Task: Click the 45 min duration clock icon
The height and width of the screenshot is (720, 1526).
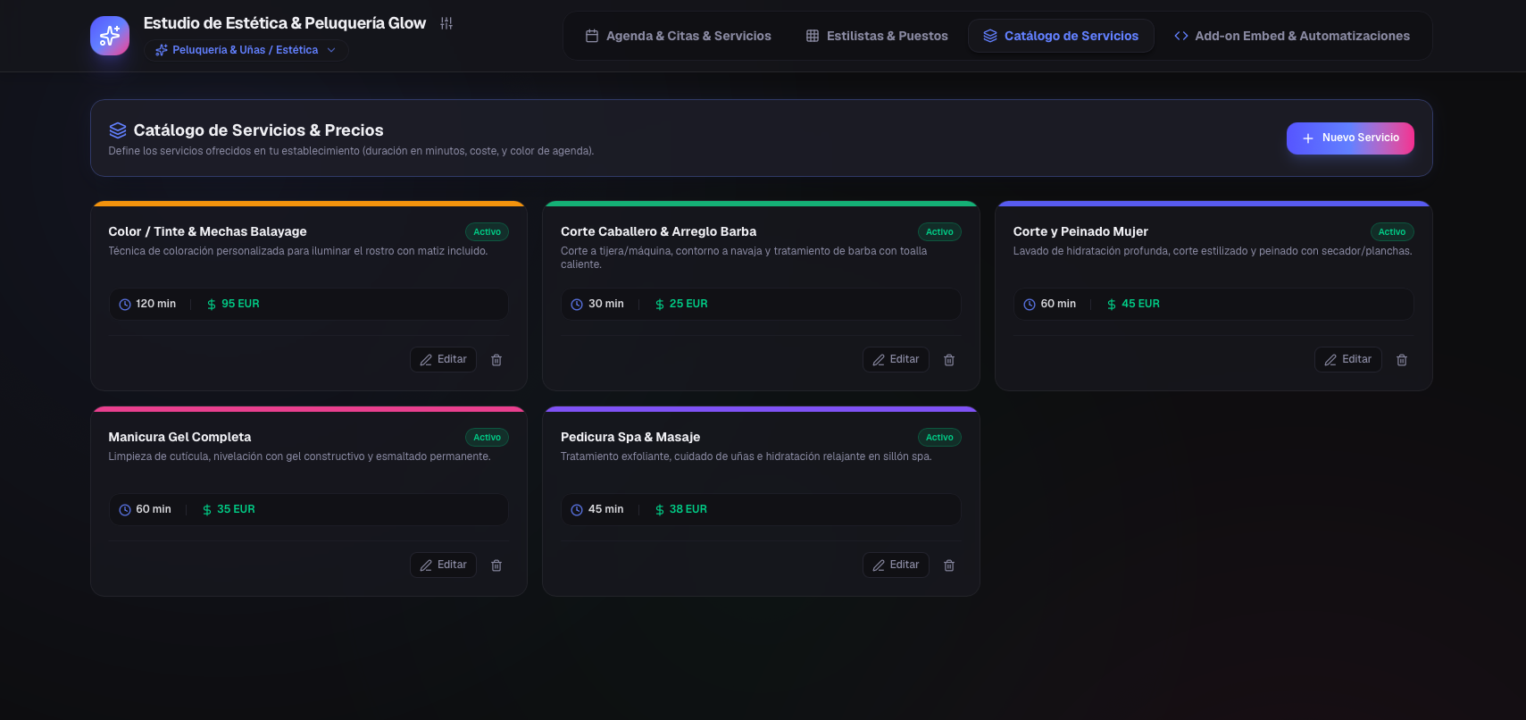Action: tap(577, 510)
